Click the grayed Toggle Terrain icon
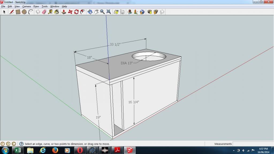Viewport: 274px width, 154px height. [122, 12]
